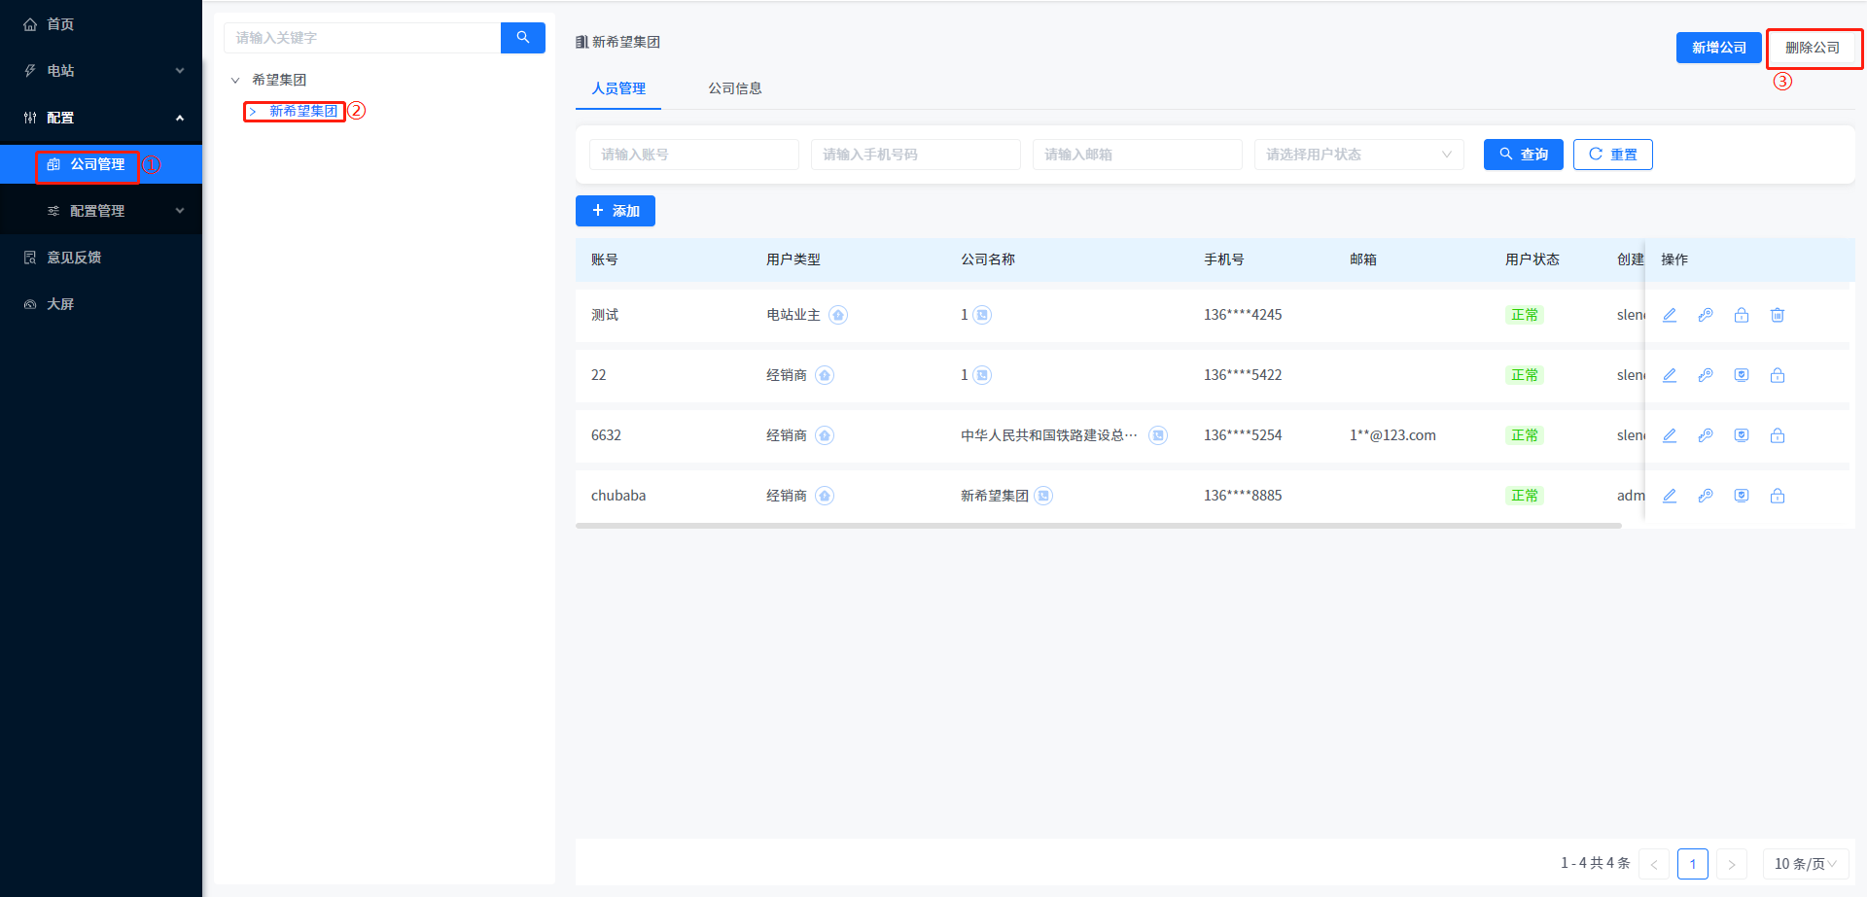This screenshot has width=1867, height=897.
Task: Click the lock icon in 测试 row
Action: coord(1742,315)
